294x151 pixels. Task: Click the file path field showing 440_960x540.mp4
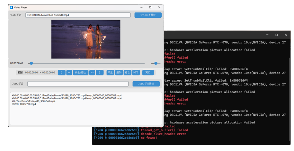point(78,15)
